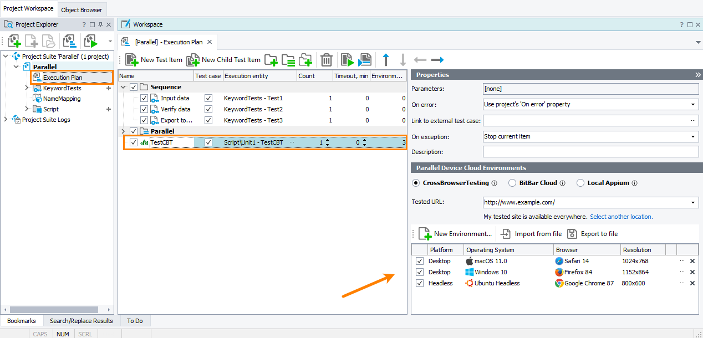Image resolution: width=703 pixels, height=338 pixels.
Task: Open the To Do tab
Action: point(135,321)
